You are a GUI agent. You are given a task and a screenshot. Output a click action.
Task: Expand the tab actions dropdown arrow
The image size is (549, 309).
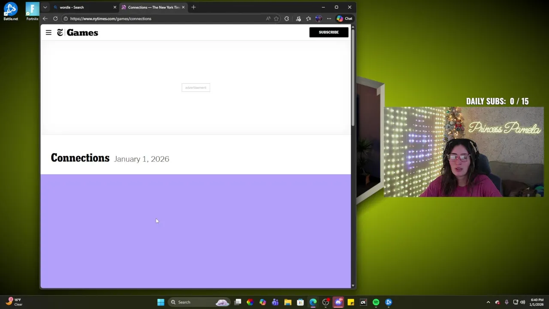45,7
